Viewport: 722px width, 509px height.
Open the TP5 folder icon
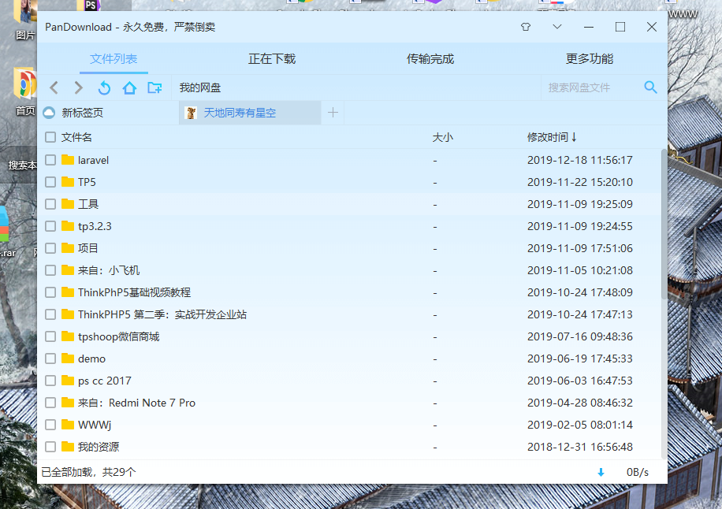(68, 182)
